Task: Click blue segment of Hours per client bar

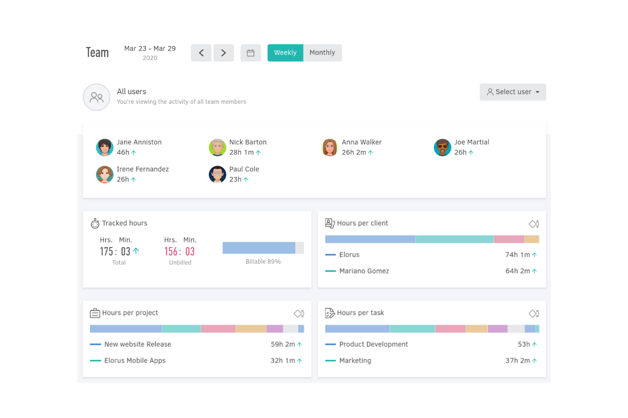Action: tap(370, 239)
